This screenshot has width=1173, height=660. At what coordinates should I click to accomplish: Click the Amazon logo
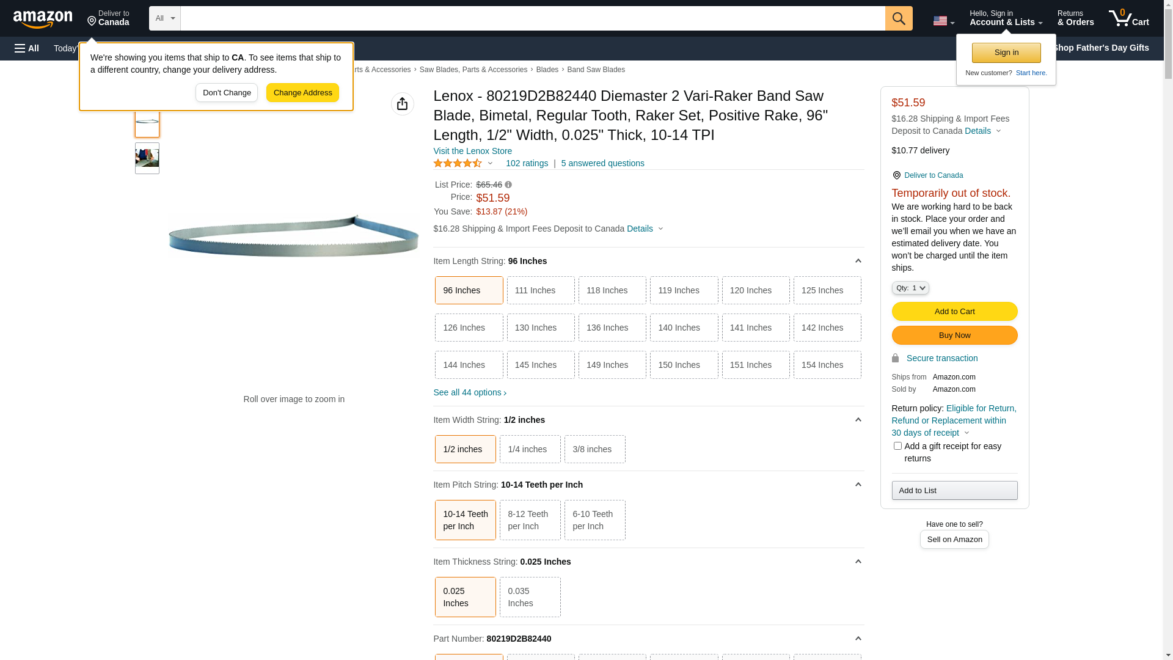(43, 19)
